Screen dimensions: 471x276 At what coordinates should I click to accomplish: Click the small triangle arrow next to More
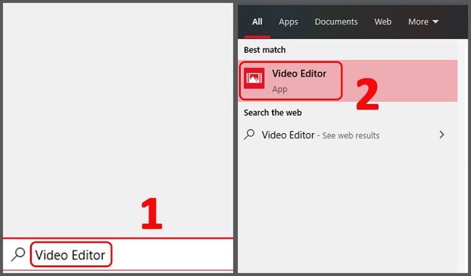[435, 22]
